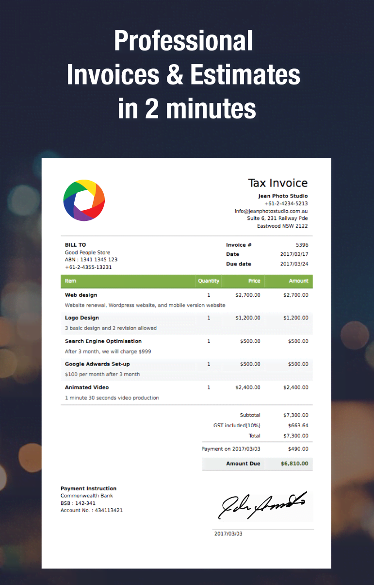
Task: Click the Web design price $2,700.00
Action: 248,295
